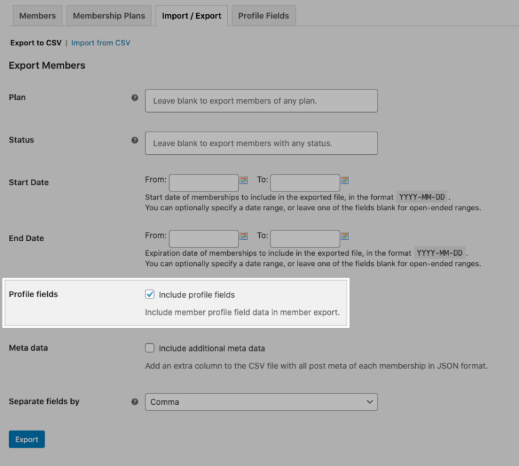Open the calendar picker for End Date From

(x=244, y=236)
